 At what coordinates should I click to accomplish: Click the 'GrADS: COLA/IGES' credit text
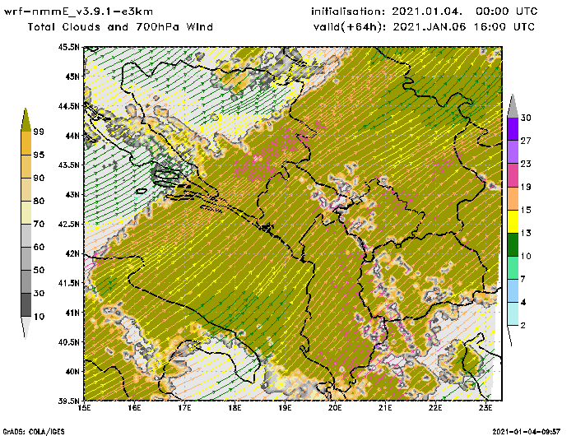(x=34, y=432)
